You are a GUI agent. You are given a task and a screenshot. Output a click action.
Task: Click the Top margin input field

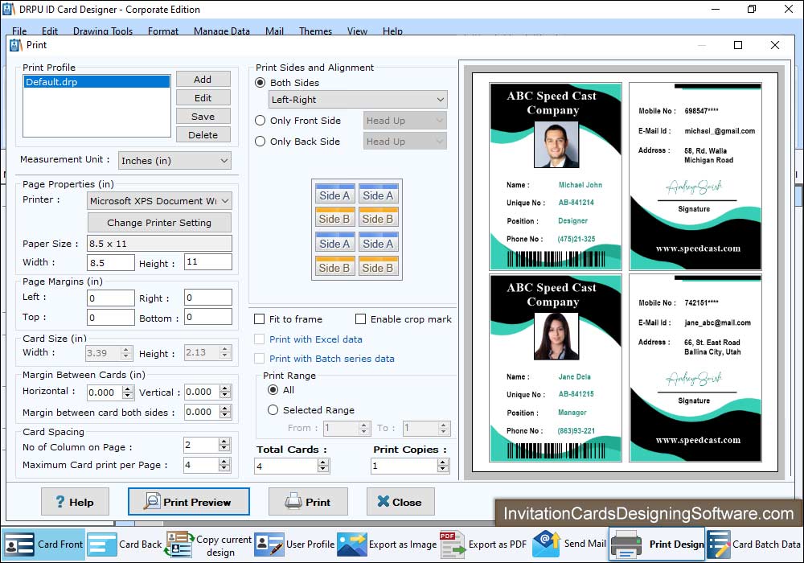coord(111,317)
